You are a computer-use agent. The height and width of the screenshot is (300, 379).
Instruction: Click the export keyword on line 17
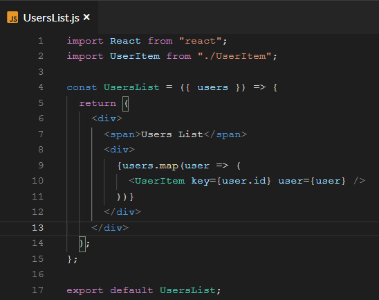point(85,290)
